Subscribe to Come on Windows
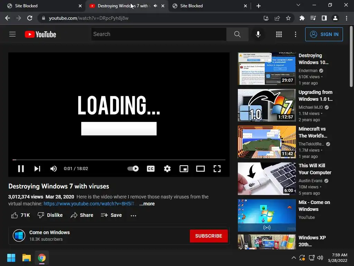The width and height of the screenshot is (354, 266). pos(208,236)
